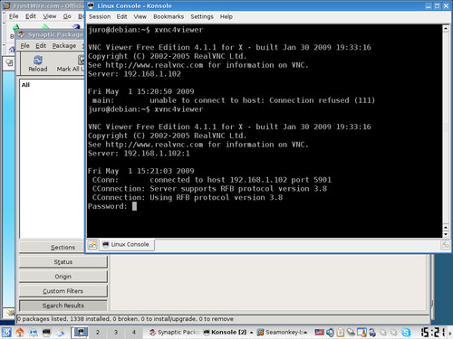Click the network connection tray icon
This screenshot has width=453, height=339.
[351, 333]
